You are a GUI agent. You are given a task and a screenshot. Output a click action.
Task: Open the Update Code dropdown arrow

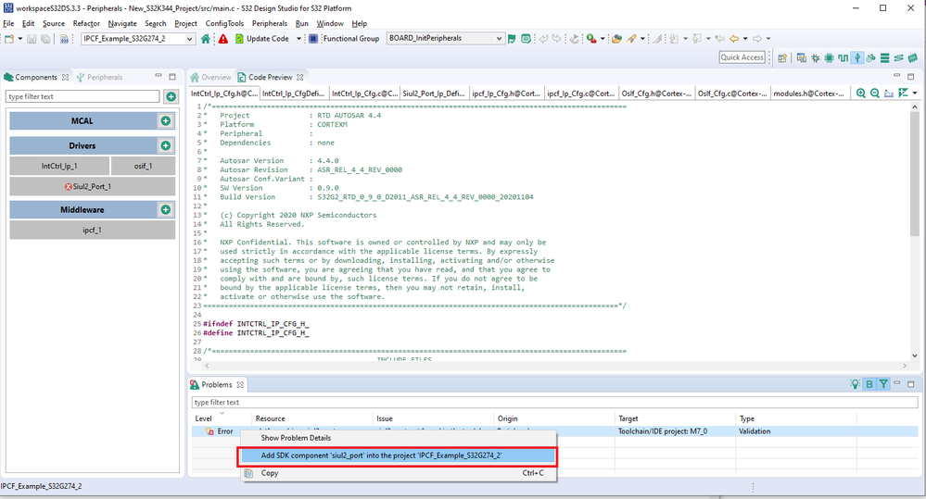point(298,39)
